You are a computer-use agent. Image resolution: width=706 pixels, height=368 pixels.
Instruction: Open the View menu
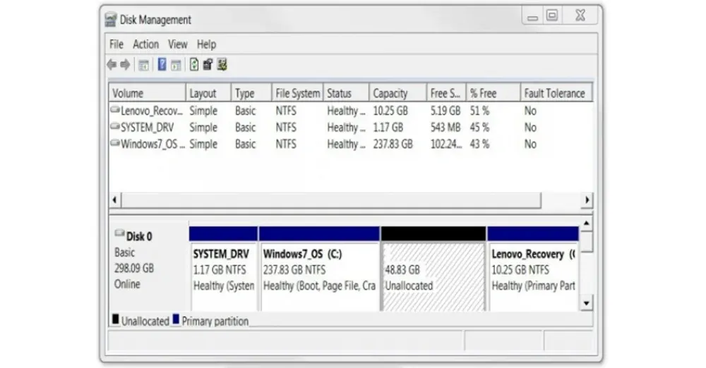(178, 44)
